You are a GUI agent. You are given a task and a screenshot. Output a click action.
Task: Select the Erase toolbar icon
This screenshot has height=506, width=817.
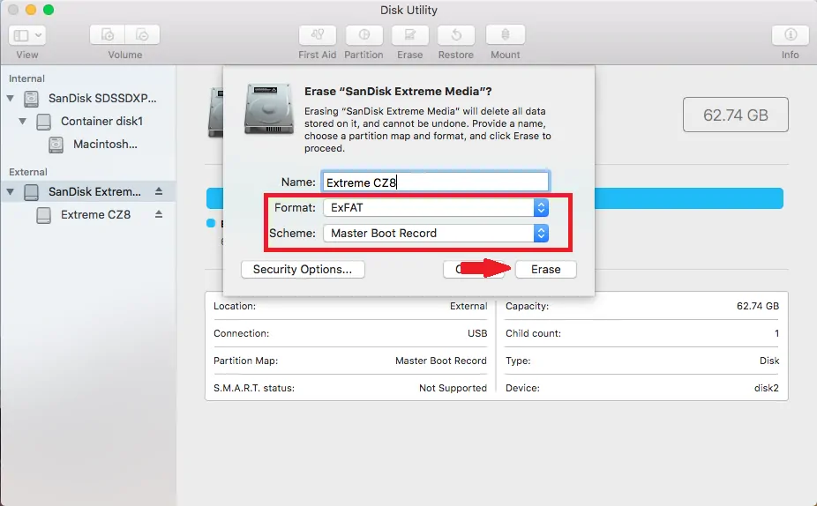coord(410,35)
